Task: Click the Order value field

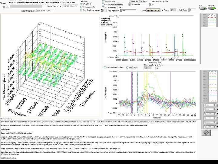Action: click(x=105, y=11)
